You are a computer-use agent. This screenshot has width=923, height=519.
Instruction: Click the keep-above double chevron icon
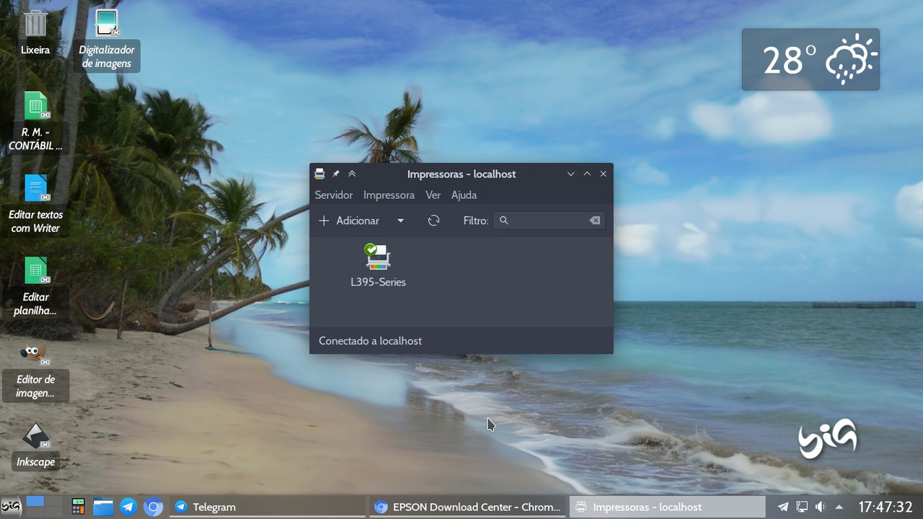click(352, 174)
